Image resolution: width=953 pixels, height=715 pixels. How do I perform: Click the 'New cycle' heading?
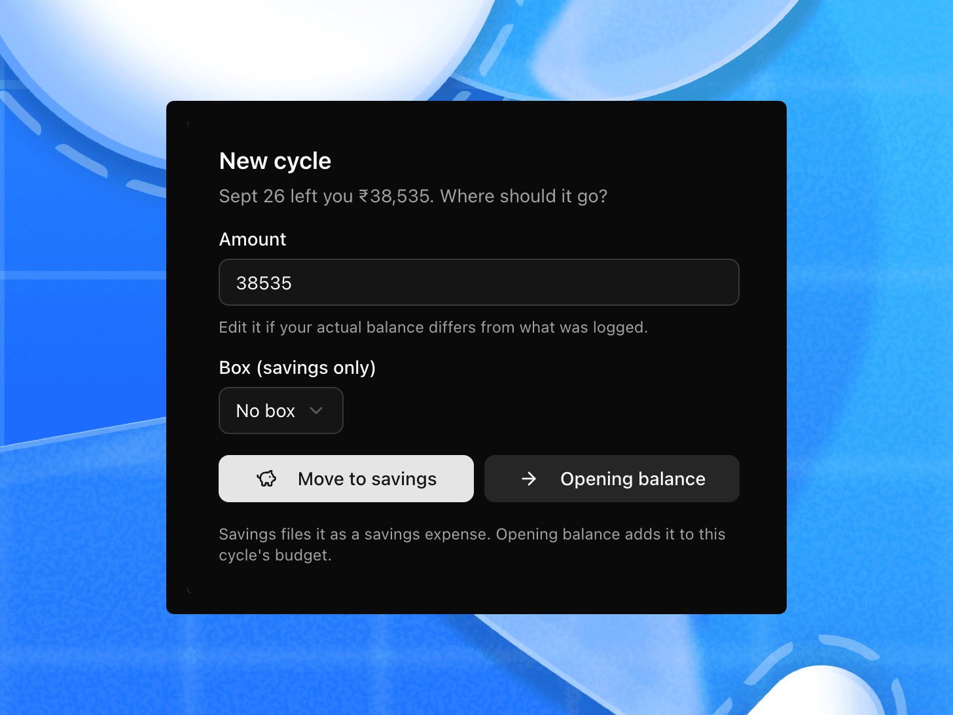pyautogui.click(x=275, y=161)
